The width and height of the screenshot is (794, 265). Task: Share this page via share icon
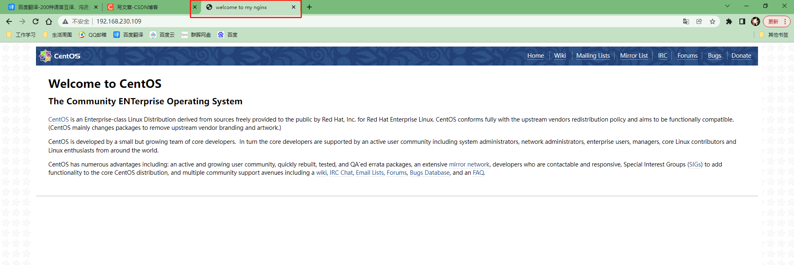click(x=699, y=21)
